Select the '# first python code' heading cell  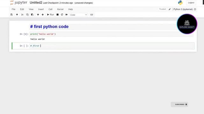[111, 27]
